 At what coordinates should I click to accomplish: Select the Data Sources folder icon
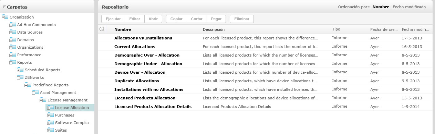[13, 32]
